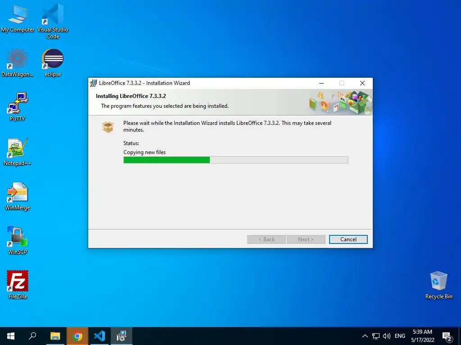This screenshot has width=461, height=345.
Task: Open the volume speaker tray icon
Action: 387,336
